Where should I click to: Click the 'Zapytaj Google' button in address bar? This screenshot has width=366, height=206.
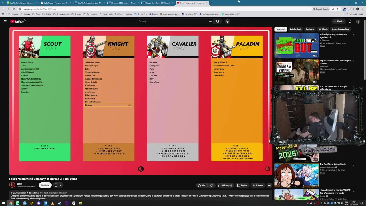pos(321,9)
